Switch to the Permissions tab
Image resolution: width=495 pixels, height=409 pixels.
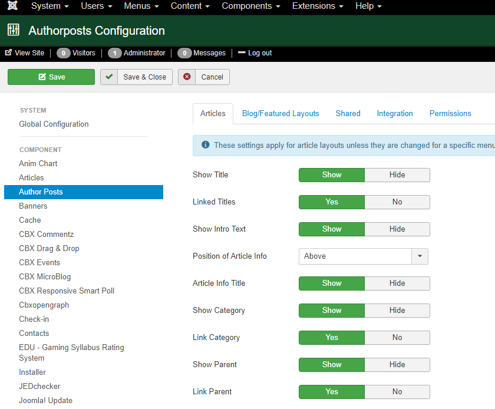450,113
